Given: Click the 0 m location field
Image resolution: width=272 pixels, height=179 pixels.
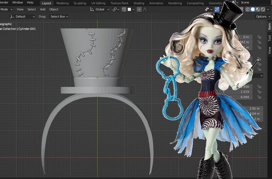Looking at the screenshot, I should [x=246, y=37].
